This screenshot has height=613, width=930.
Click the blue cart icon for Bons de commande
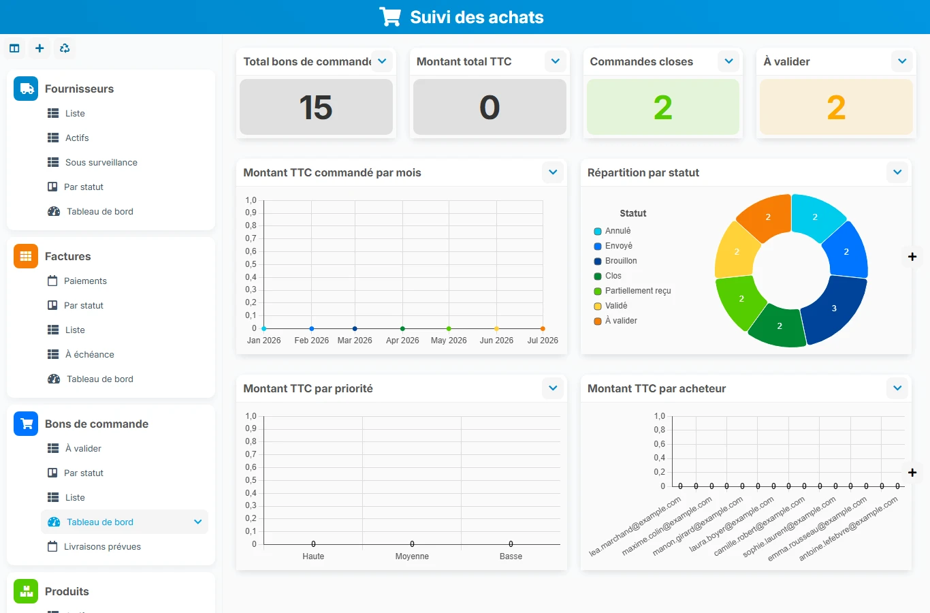26,424
